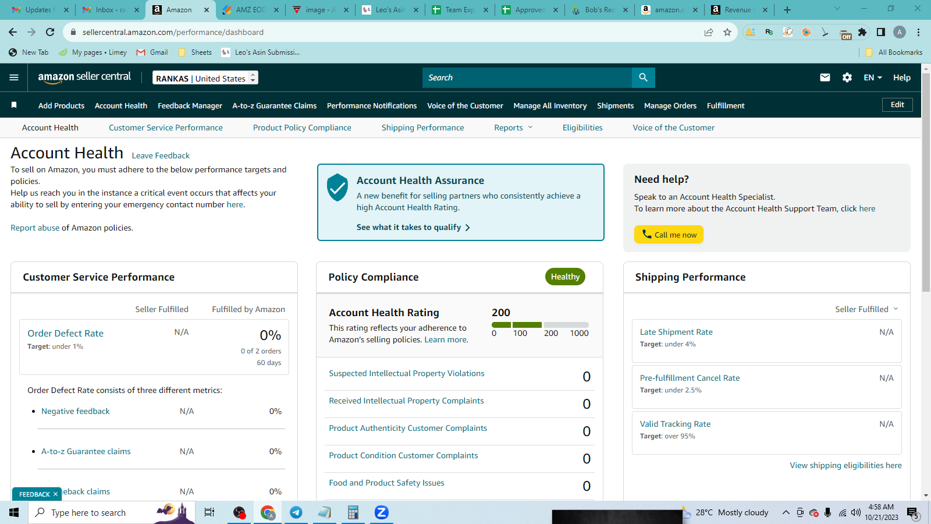The image size is (931, 524).
Task: Switch to the AMZ EOD browser tab
Action: 250,10
